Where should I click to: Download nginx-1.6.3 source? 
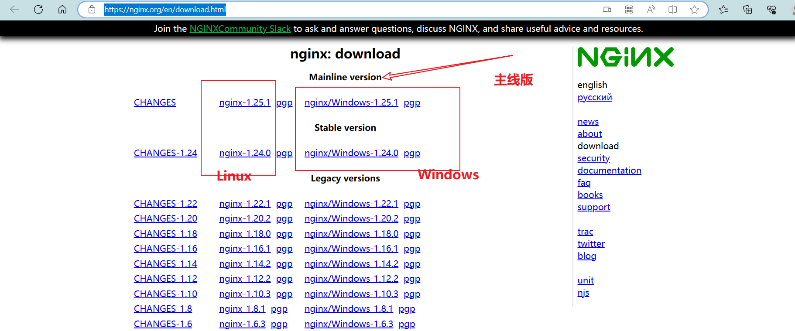click(242, 324)
